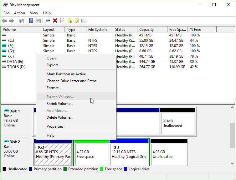
Task: Click the red X delete toolbar icon
Action: click(x=55, y=21)
